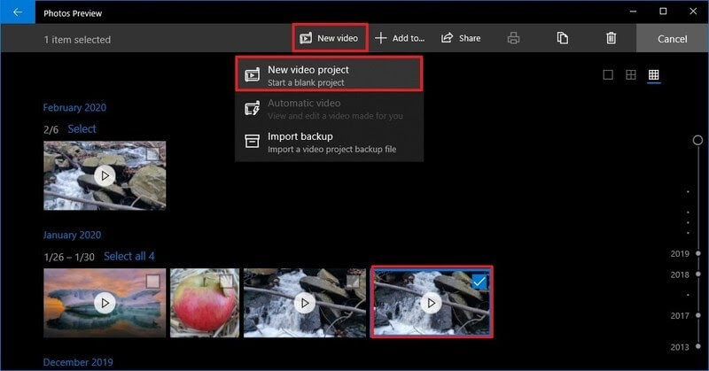Click Select link for 2/6
This screenshot has width=709, height=371.
82,128
